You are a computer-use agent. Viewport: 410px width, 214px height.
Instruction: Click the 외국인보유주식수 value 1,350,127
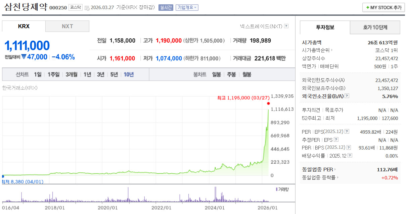[x=388, y=88]
